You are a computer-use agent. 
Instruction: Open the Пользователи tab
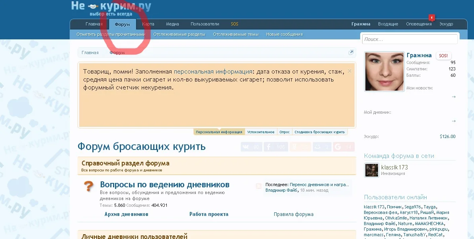[x=205, y=24]
